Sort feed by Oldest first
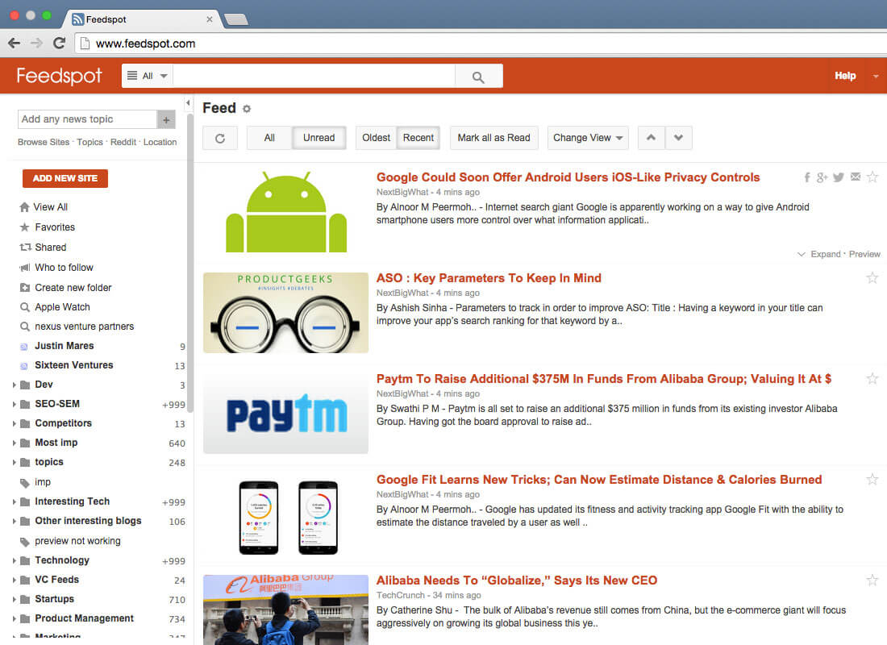 coord(377,138)
